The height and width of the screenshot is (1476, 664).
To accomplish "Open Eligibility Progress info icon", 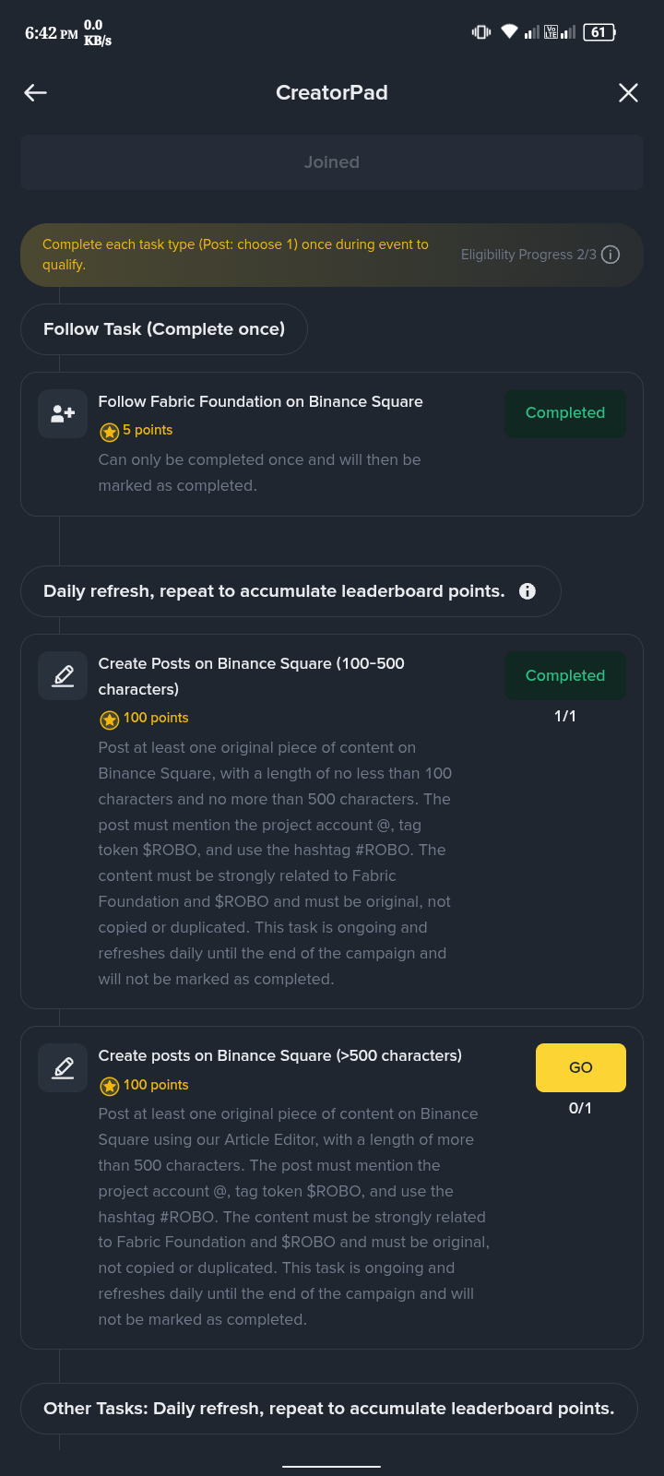I will pos(611,255).
